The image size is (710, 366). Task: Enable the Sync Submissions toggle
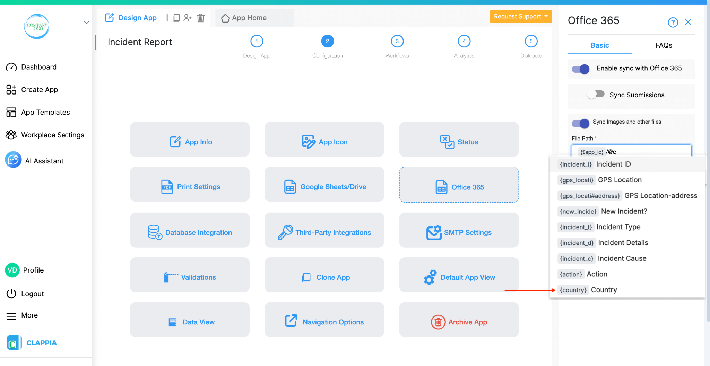[596, 94]
